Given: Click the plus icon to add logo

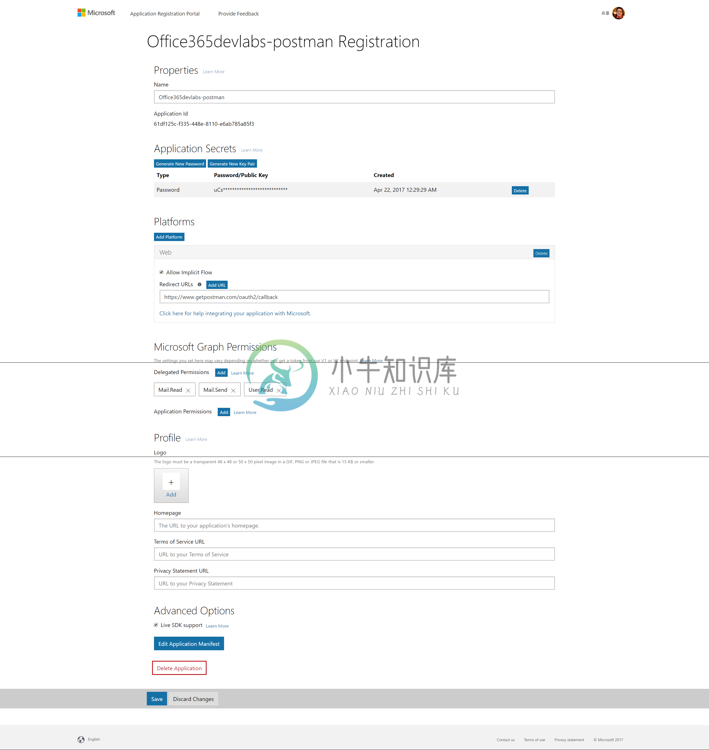Looking at the screenshot, I should pyautogui.click(x=171, y=482).
